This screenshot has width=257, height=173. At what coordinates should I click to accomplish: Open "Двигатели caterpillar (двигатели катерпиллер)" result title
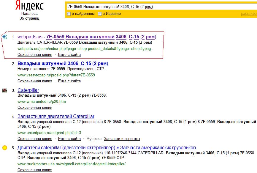107,147
